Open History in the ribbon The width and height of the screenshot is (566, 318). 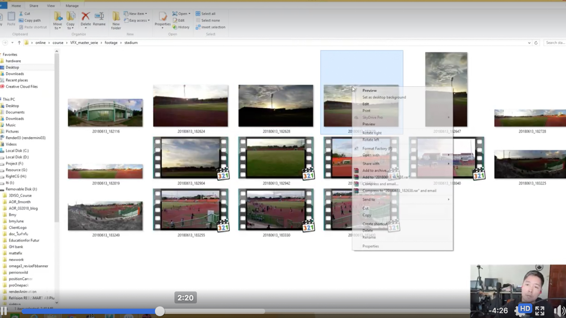(x=181, y=27)
